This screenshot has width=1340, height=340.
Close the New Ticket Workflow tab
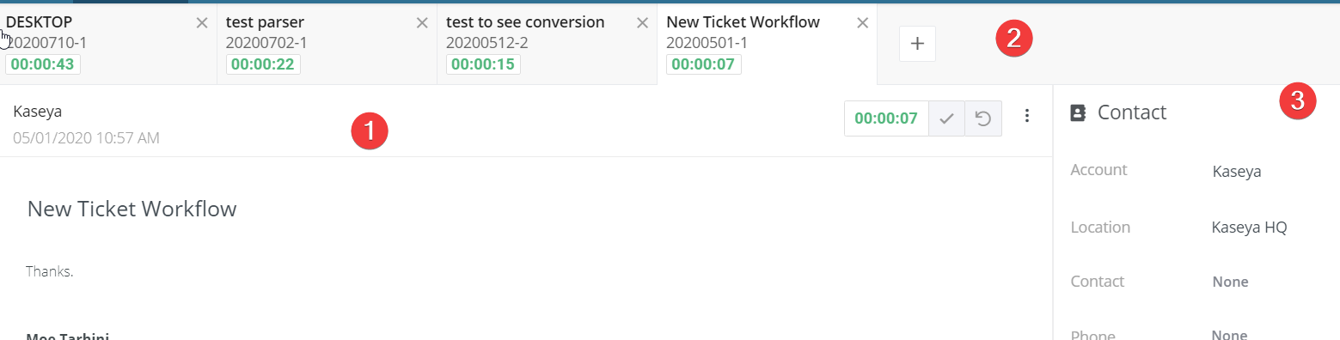tap(862, 23)
